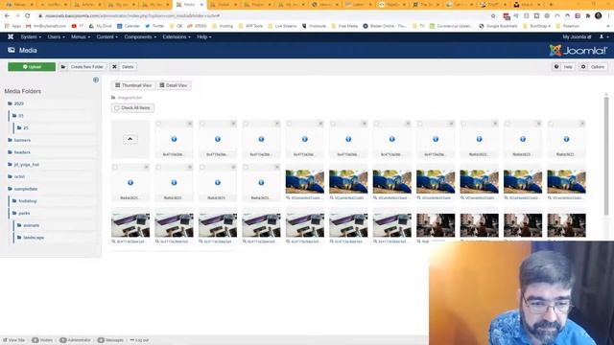Click the media list vertical scrollbar
The width and height of the screenshot is (614, 345).
(x=606, y=155)
